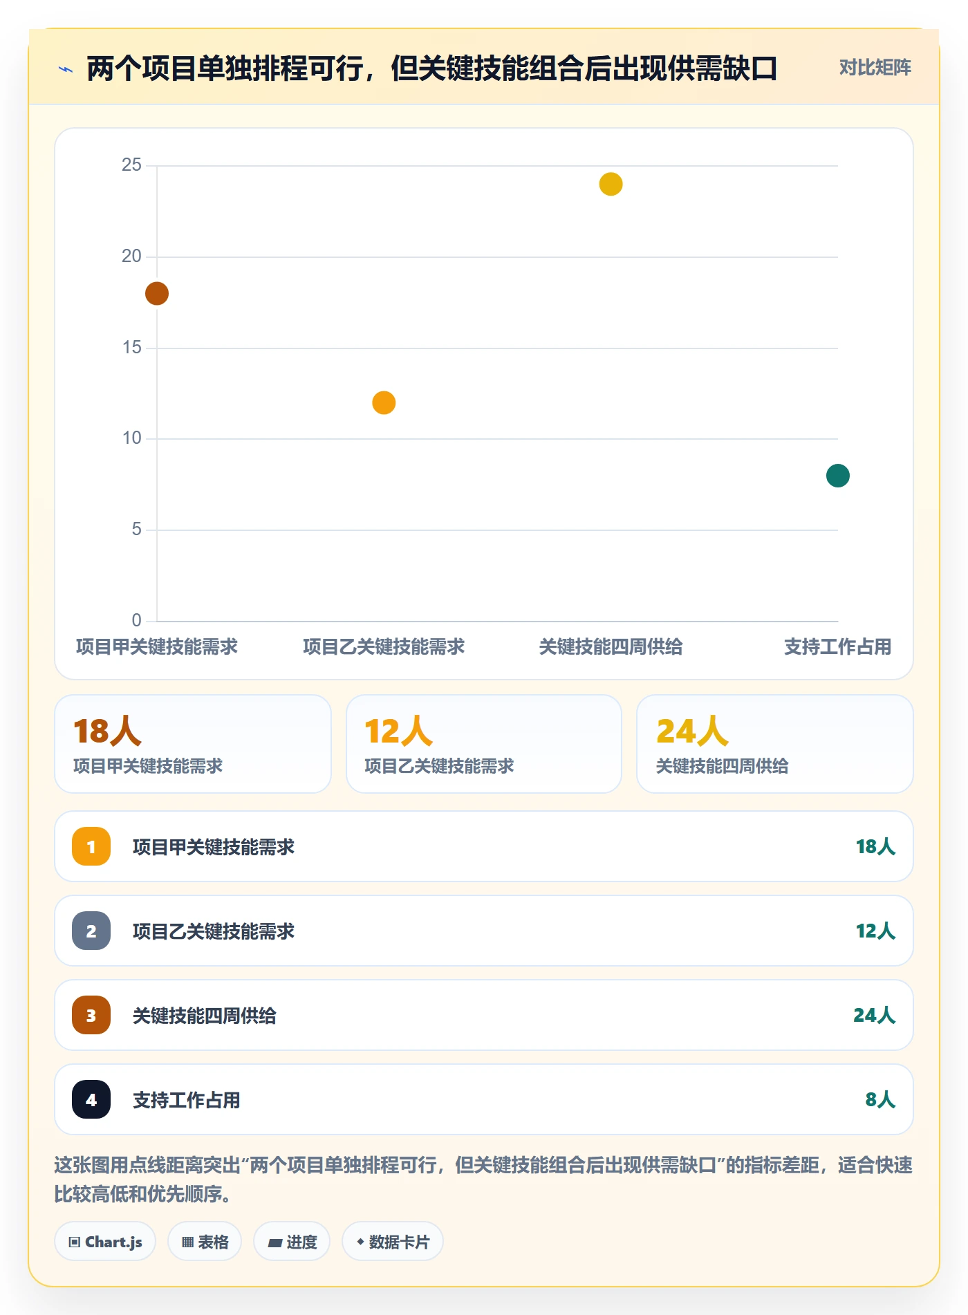968x1315 pixels.
Task: Click the brown data point for 项目甲
Action: [x=157, y=293]
